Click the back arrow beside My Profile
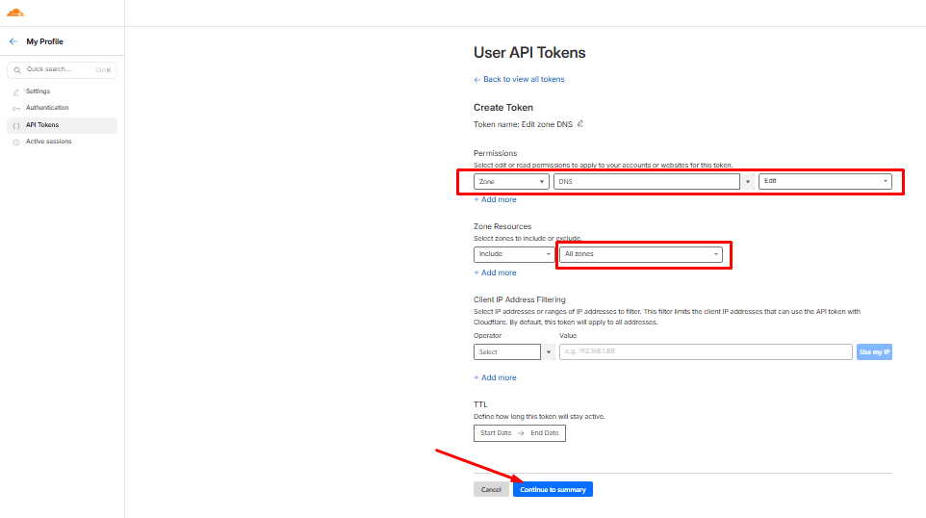 pyautogui.click(x=13, y=41)
